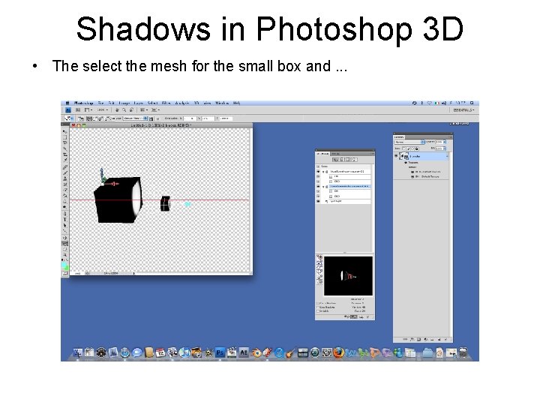Select the Crop tool
The image size is (540, 405).
(64, 154)
